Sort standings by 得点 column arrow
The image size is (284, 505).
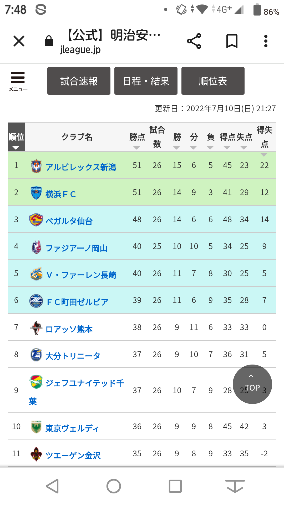[x=227, y=148]
